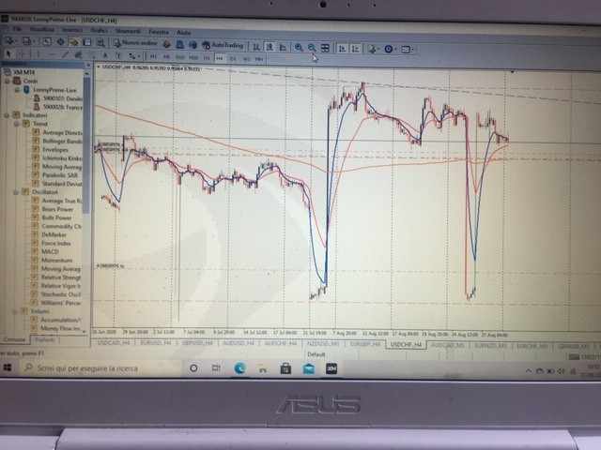Open the Inserisci menu
601x450 pixels.
pyautogui.click(x=72, y=29)
